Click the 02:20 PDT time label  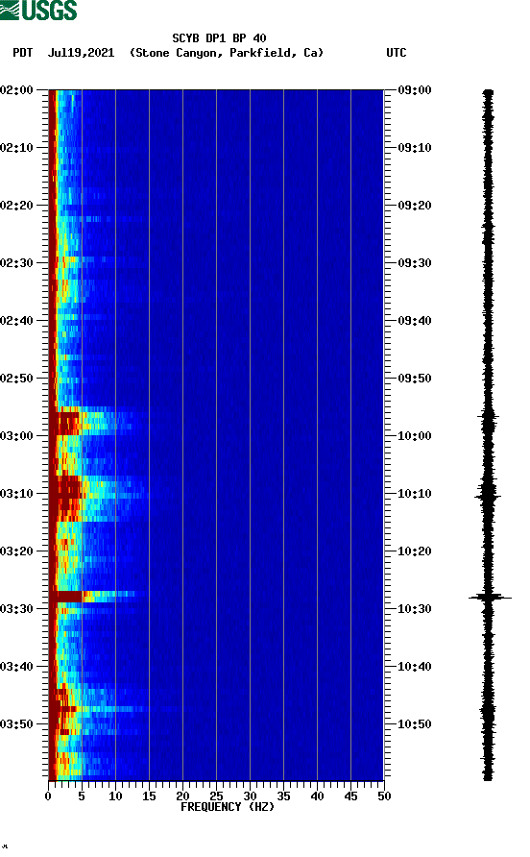[x=16, y=205]
